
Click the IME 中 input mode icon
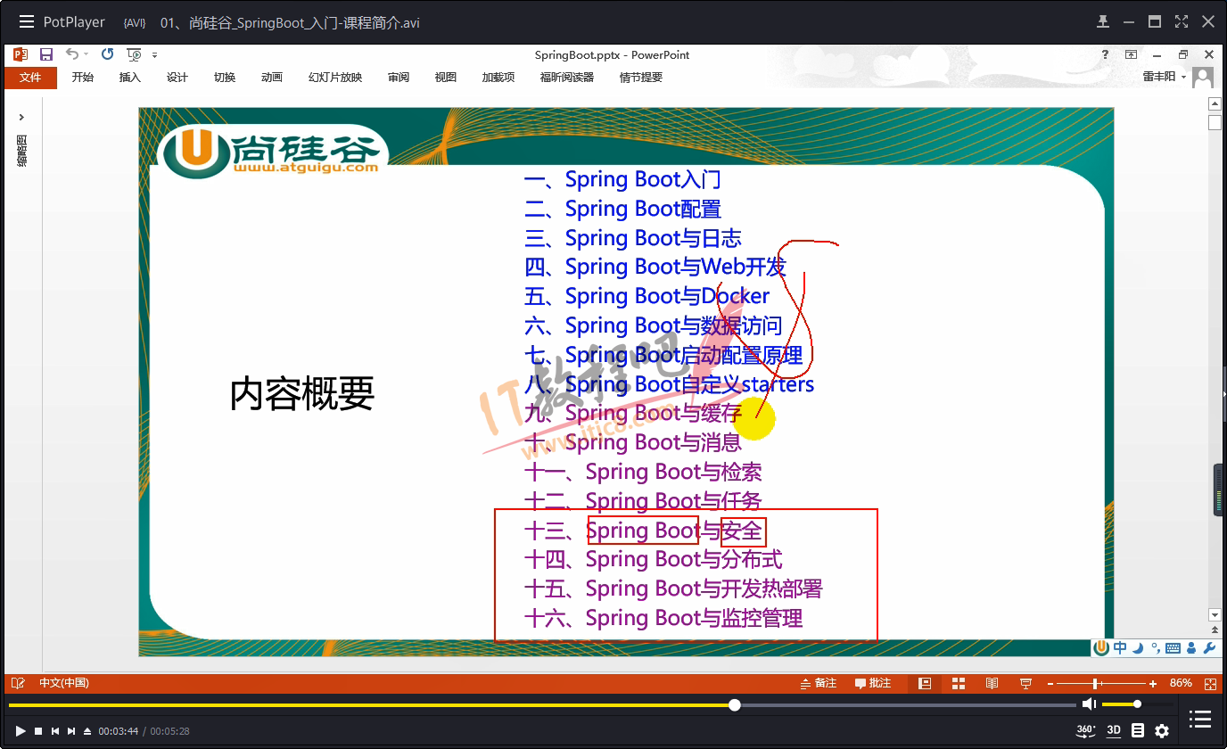point(1120,648)
